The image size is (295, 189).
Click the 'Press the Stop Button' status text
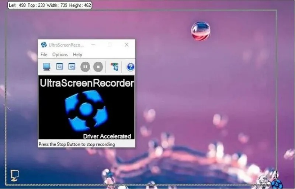click(x=77, y=144)
